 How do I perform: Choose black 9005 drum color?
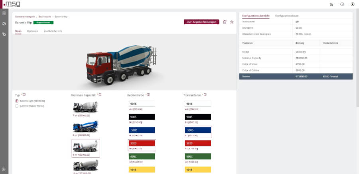[x=198, y=117]
